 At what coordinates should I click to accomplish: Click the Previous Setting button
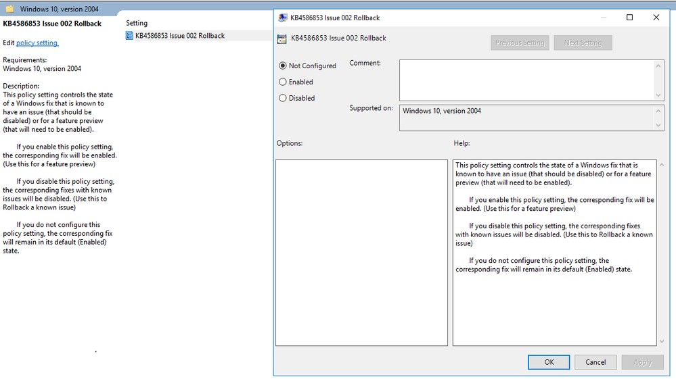click(x=520, y=43)
